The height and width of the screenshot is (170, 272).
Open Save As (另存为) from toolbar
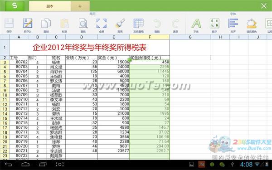28,25
